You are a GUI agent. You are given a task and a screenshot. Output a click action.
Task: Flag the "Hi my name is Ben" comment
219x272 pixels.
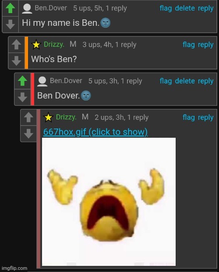[166, 8]
